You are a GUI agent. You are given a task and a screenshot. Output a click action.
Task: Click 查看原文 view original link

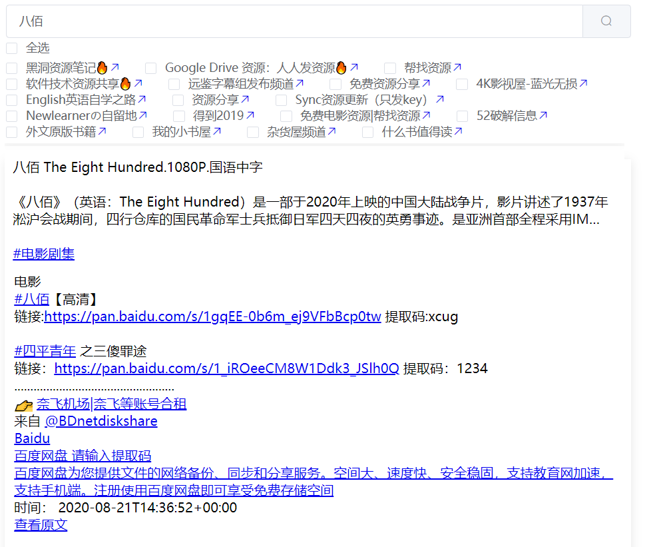[x=41, y=525]
